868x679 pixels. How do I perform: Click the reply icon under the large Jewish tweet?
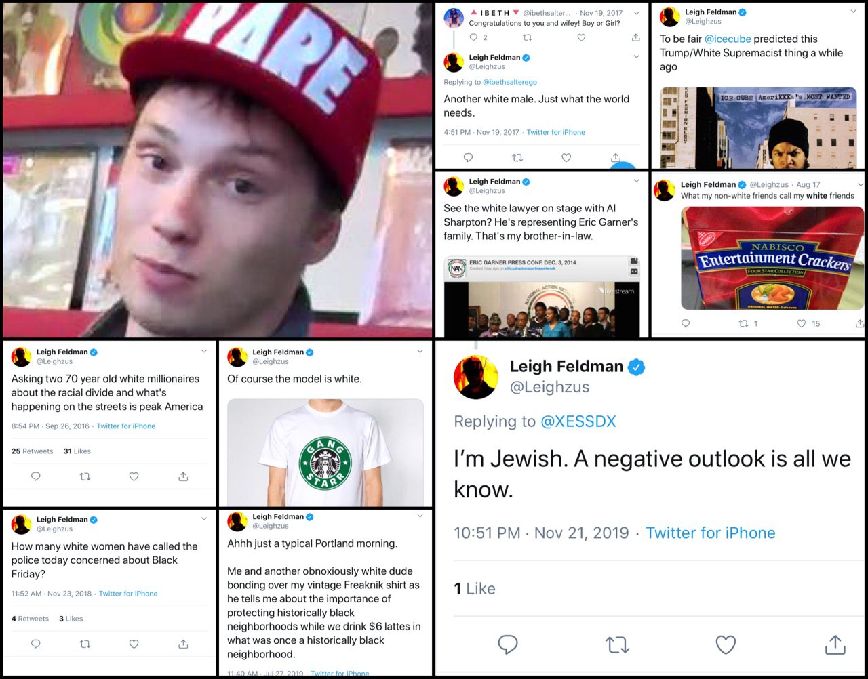tap(508, 644)
